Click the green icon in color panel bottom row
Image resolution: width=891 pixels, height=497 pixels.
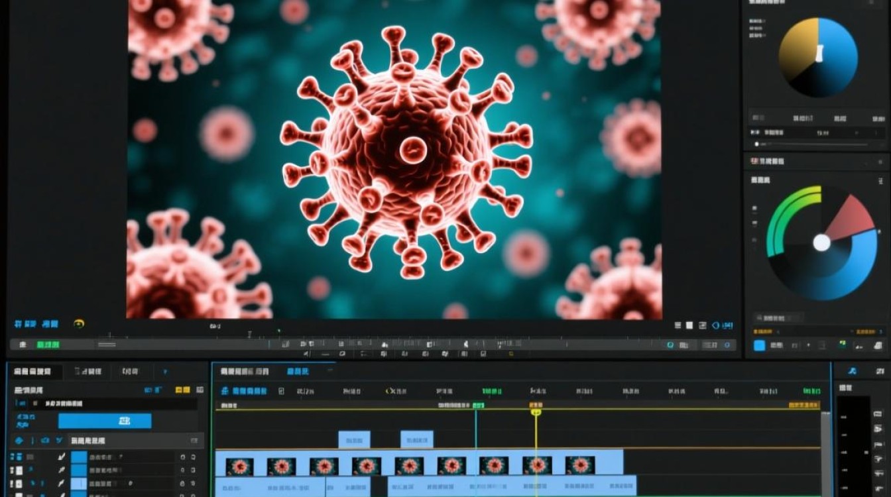842,345
